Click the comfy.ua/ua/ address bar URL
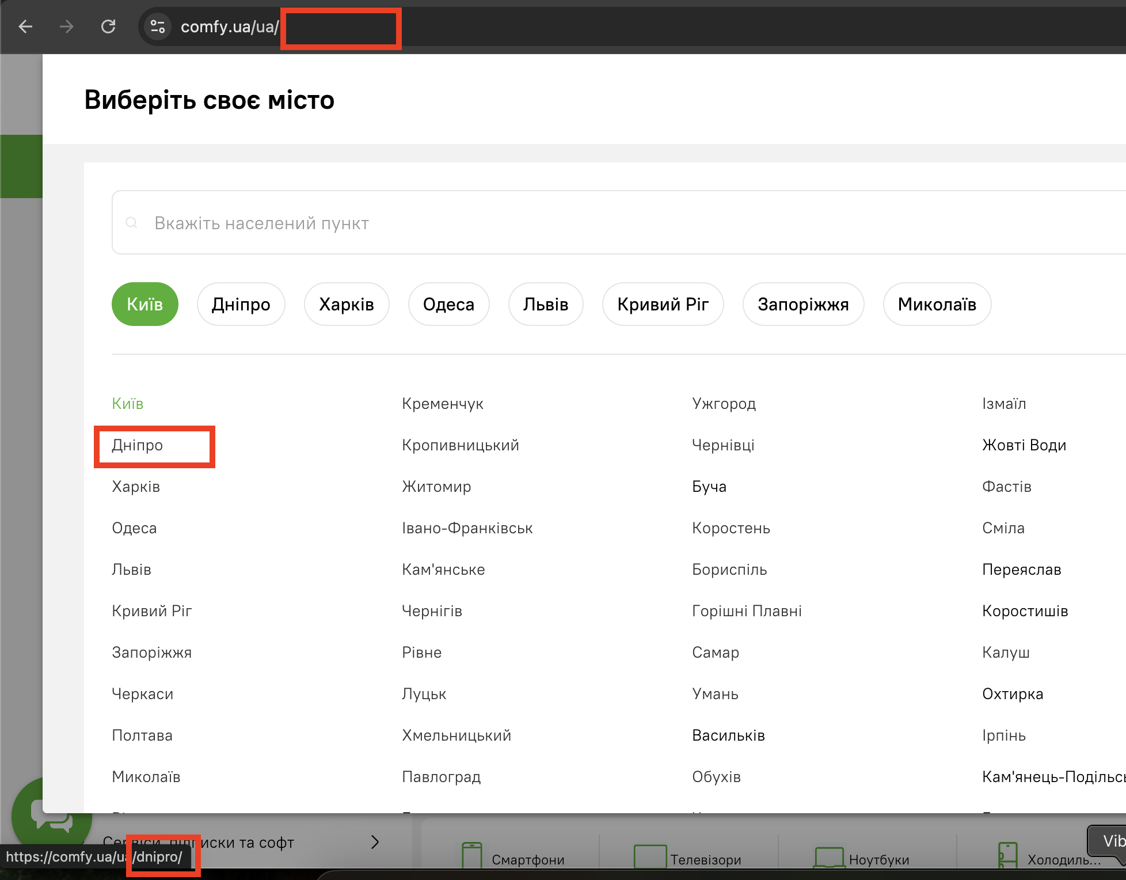The width and height of the screenshot is (1126, 880). coord(230,26)
